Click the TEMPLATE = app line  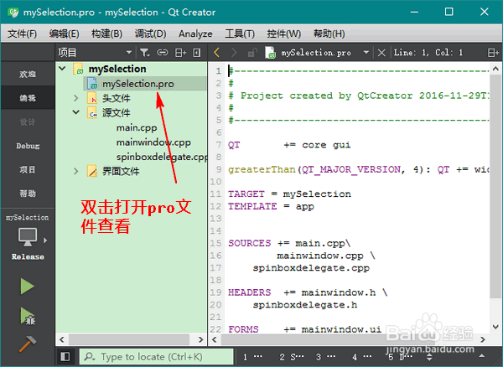pos(271,206)
